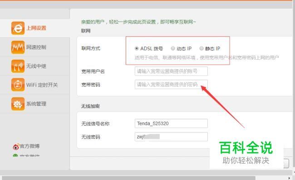Open the 系统管理 gear icon
295x180 pixels.
click(18, 104)
